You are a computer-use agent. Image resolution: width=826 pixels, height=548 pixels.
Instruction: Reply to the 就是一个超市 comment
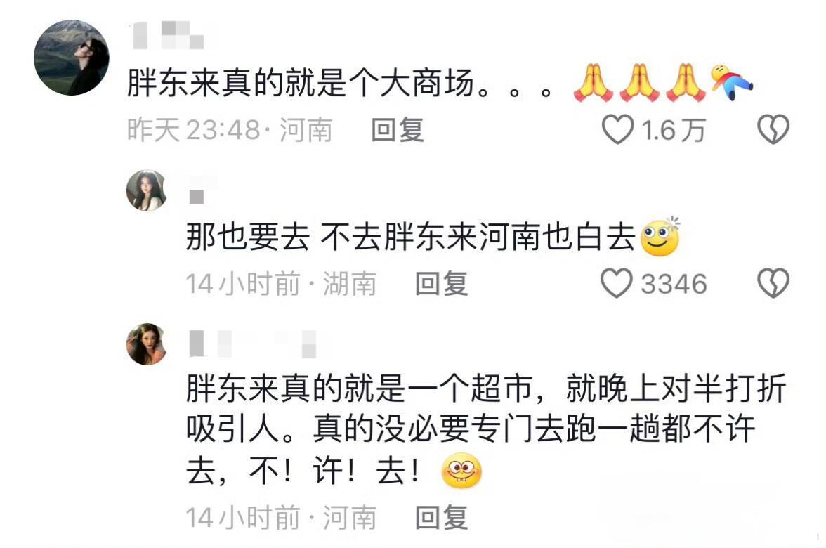pyautogui.click(x=441, y=517)
